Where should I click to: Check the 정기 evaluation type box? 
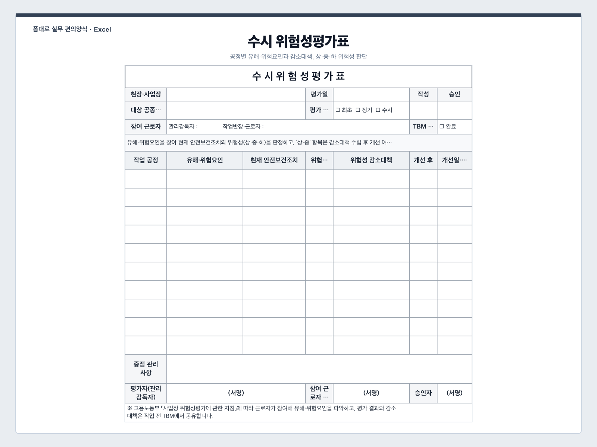click(x=358, y=110)
